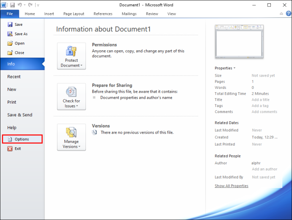Expand the Check for Issues dropdown arrow
The image size is (292, 220).
pos(77,106)
